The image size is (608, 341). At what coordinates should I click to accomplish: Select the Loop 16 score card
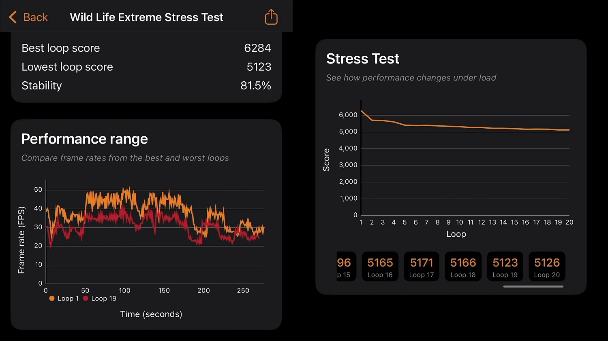click(380, 267)
